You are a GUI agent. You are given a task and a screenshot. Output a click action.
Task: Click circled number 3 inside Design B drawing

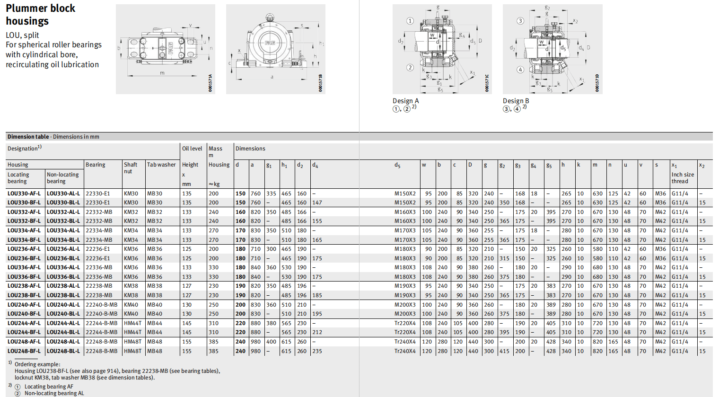tap(520, 21)
